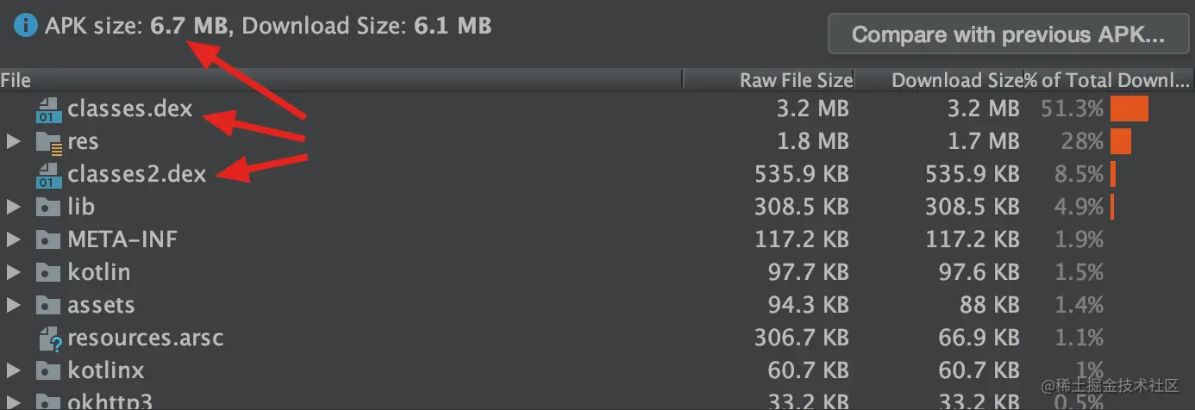Expand the lib folder tree arrow

(12, 207)
